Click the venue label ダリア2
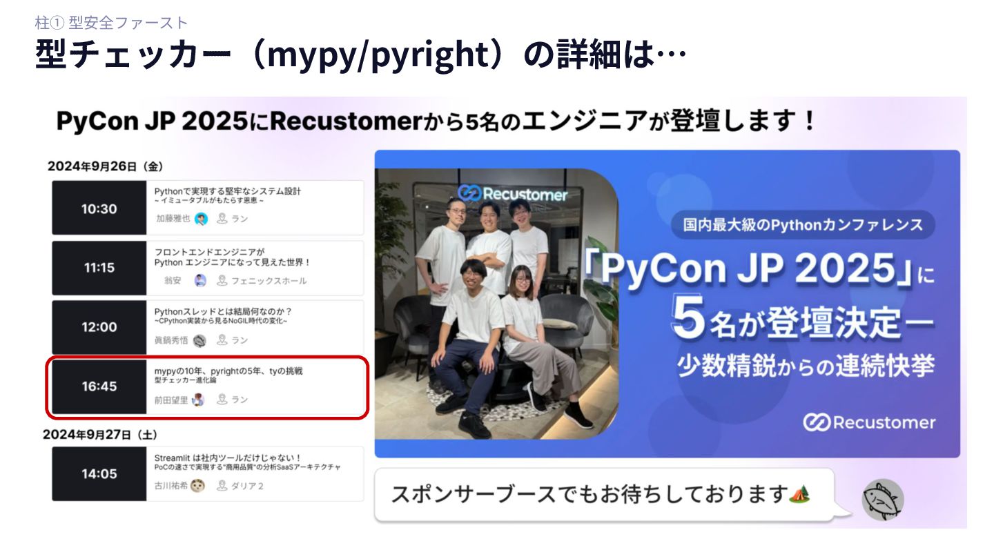 (x=248, y=486)
